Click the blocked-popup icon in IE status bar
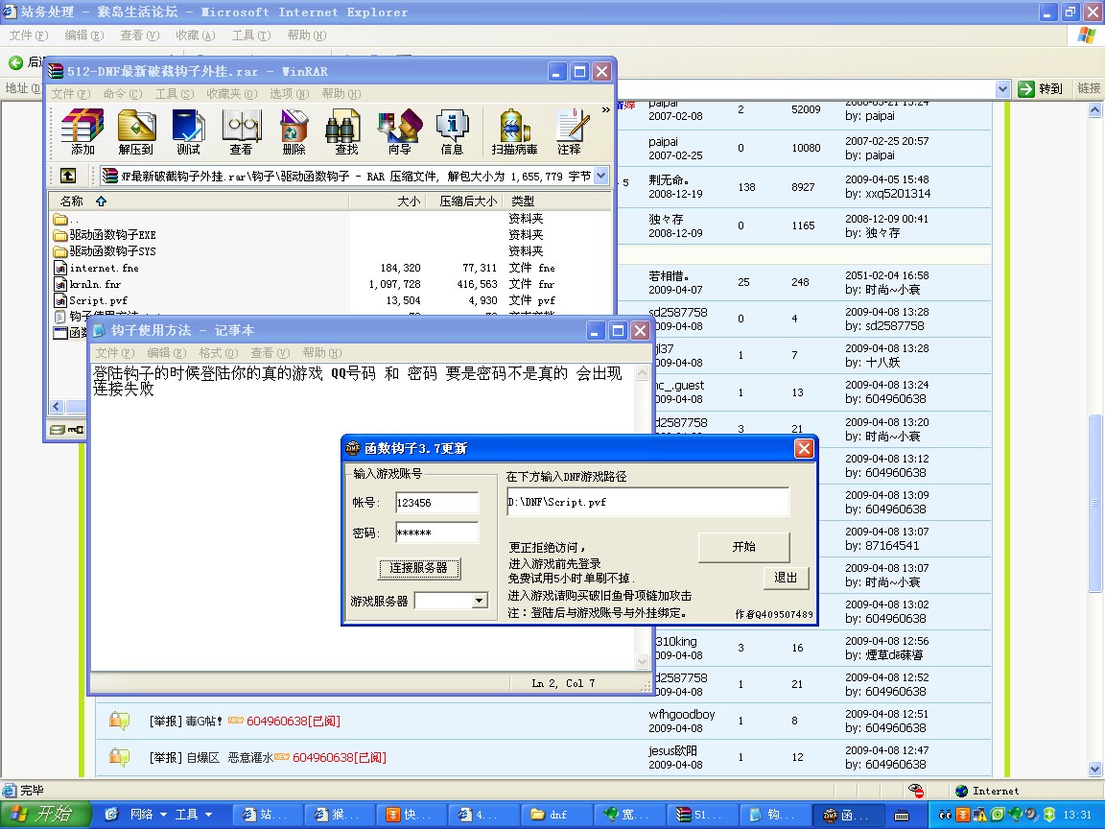 pyautogui.click(x=916, y=791)
